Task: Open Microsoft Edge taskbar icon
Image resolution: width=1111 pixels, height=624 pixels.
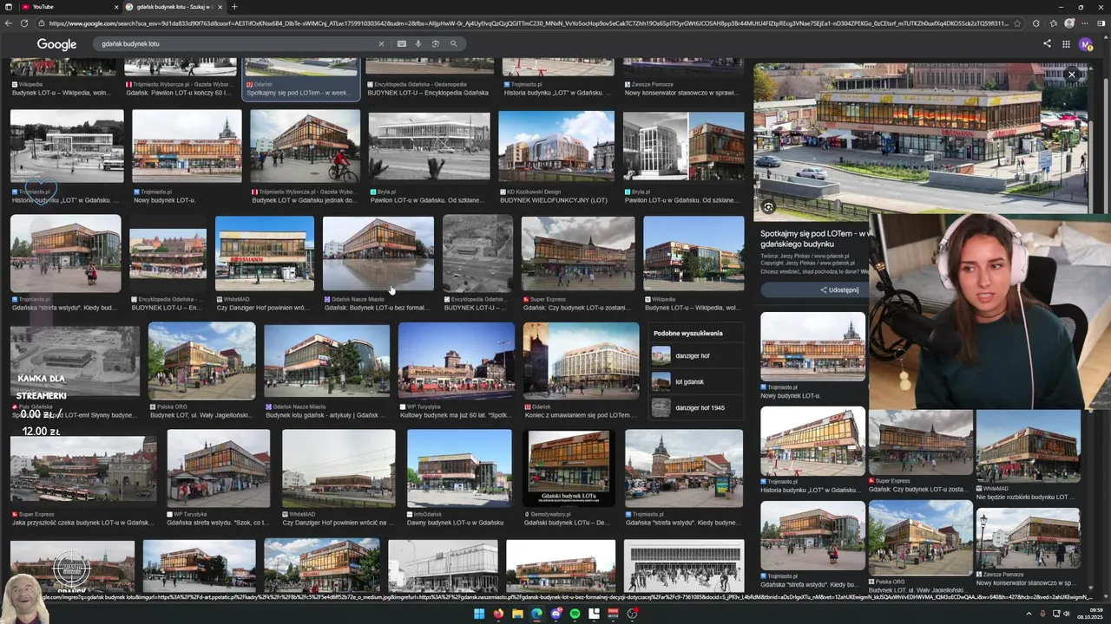Action: pyautogui.click(x=536, y=614)
